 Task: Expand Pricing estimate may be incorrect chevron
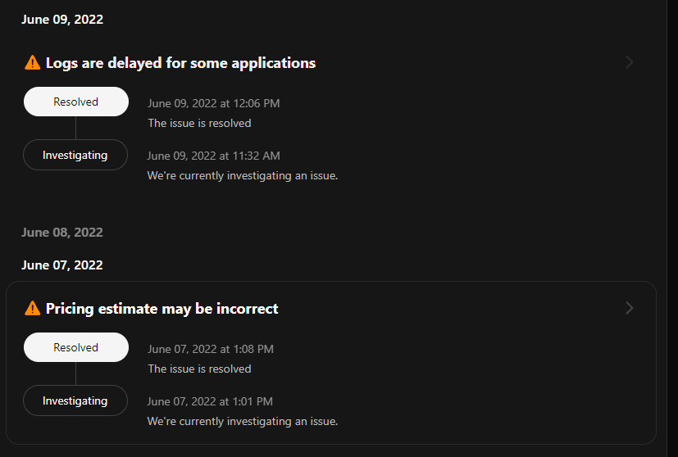click(x=630, y=308)
